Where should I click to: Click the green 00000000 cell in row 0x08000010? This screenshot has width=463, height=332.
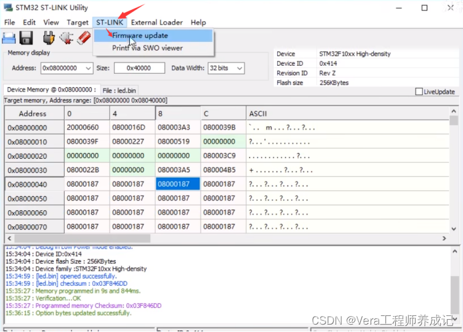(x=223, y=141)
